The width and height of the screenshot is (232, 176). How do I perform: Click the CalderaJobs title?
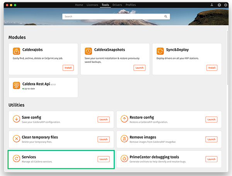coord(32,50)
